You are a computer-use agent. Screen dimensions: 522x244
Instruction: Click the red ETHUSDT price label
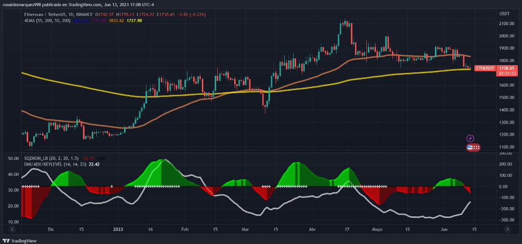485,68
